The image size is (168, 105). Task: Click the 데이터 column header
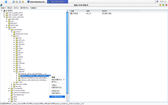pyautogui.click(x=120, y=11)
